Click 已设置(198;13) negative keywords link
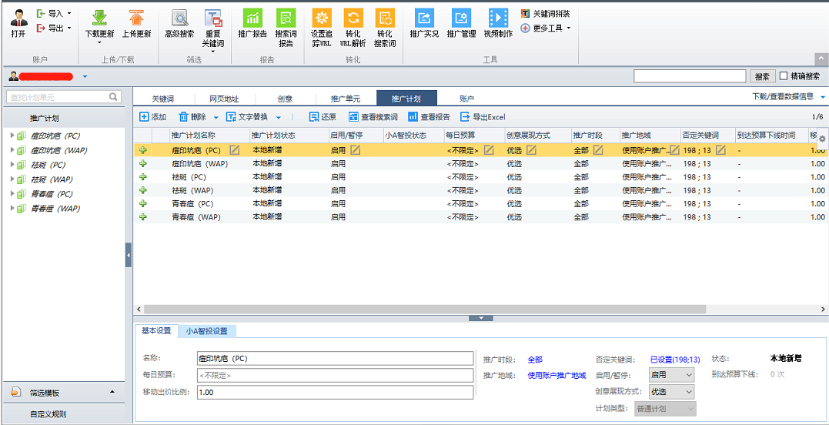 pos(675,360)
